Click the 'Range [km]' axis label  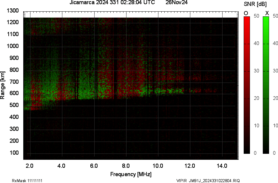click(2, 85)
